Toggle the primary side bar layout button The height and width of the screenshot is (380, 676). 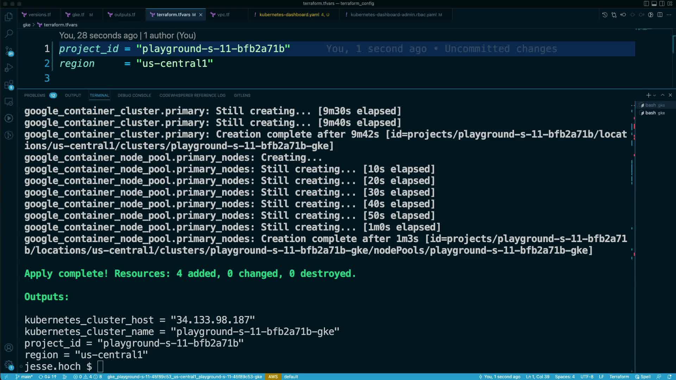(x=646, y=4)
